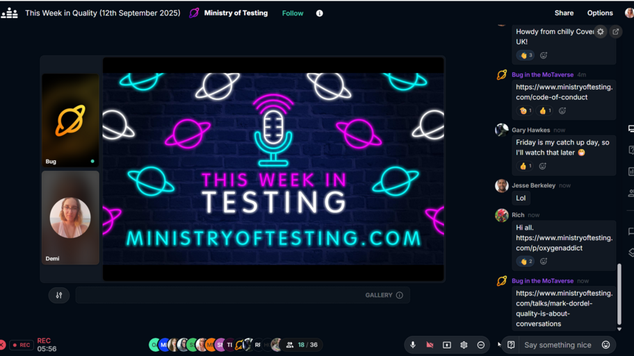Toggle thumbs up reaction on Gary Hawkes' message

coord(526,167)
